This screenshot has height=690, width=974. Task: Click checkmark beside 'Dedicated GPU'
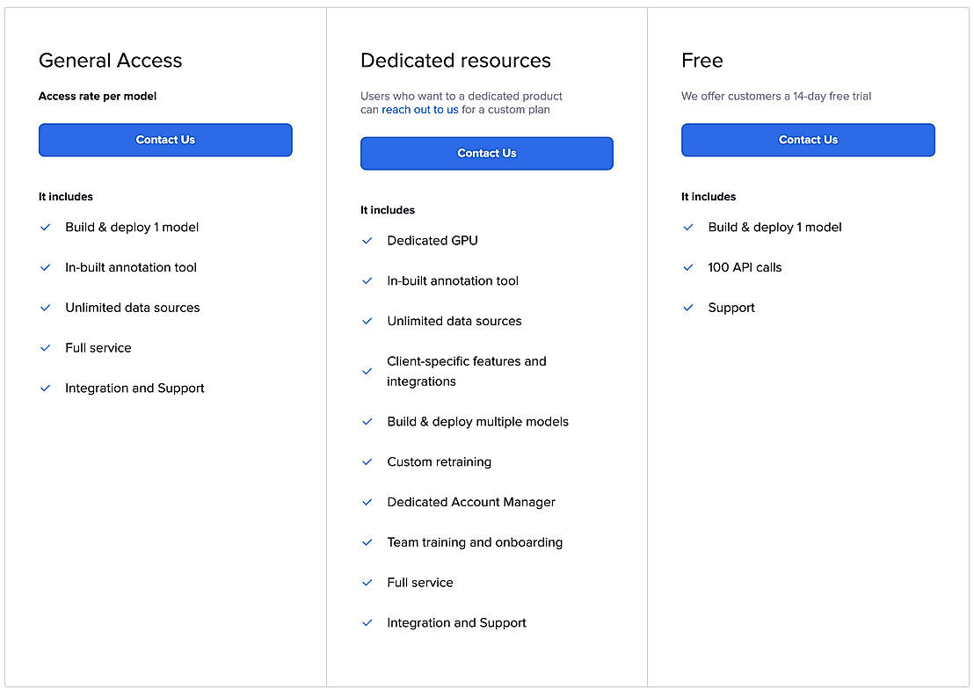click(x=367, y=241)
